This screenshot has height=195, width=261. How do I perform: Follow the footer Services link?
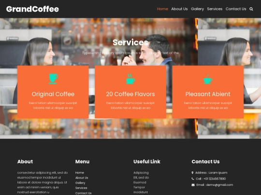click(x=81, y=188)
